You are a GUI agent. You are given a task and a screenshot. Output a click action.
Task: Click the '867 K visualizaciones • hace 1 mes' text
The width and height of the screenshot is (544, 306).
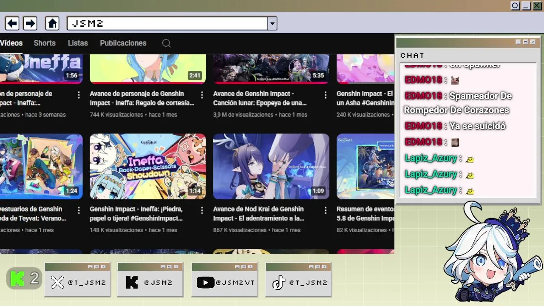click(257, 230)
